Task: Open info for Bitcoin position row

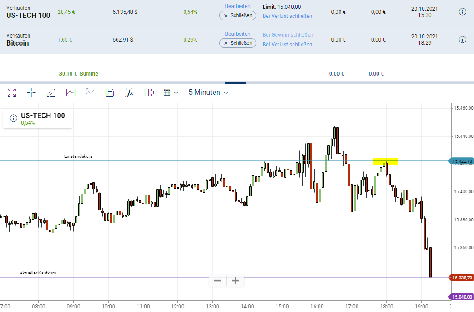Action: [462, 39]
